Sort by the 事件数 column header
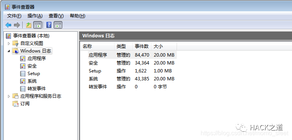Screen dimensions: 292x140 click(142, 46)
